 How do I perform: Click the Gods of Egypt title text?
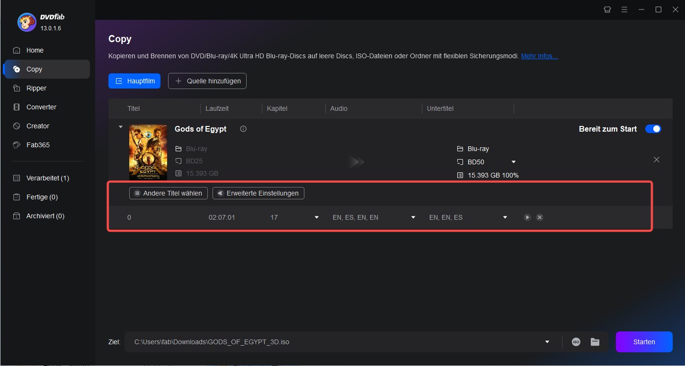click(201, 129)
